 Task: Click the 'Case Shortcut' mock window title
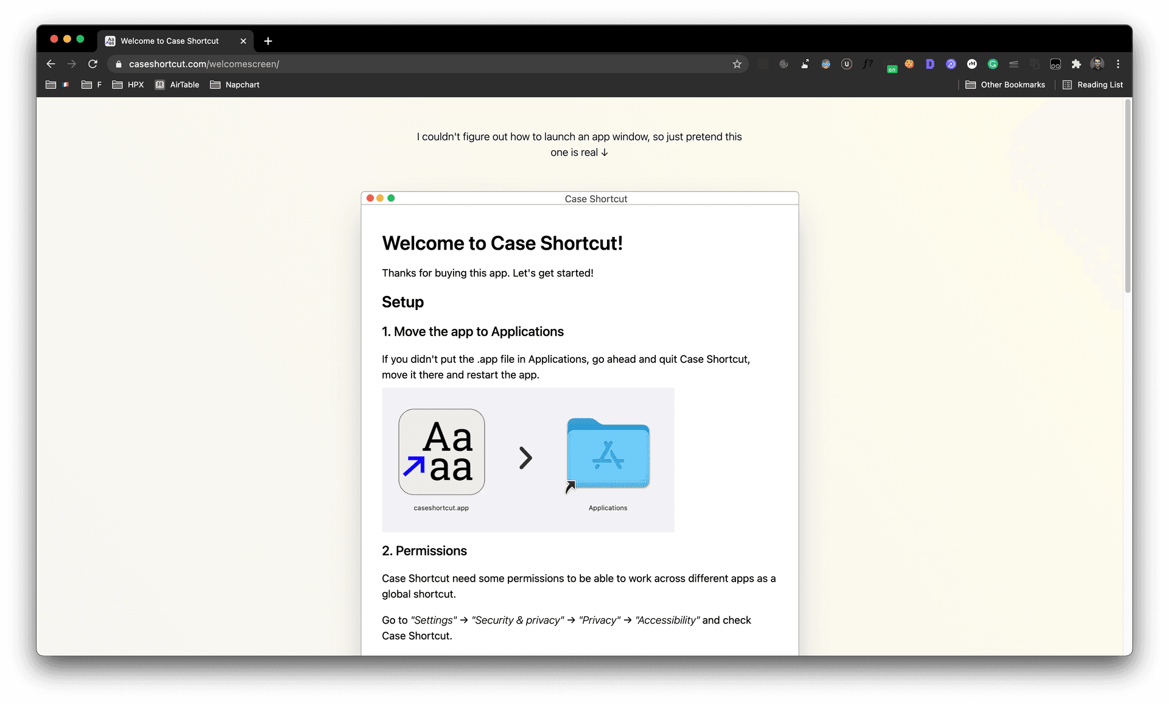595,199
